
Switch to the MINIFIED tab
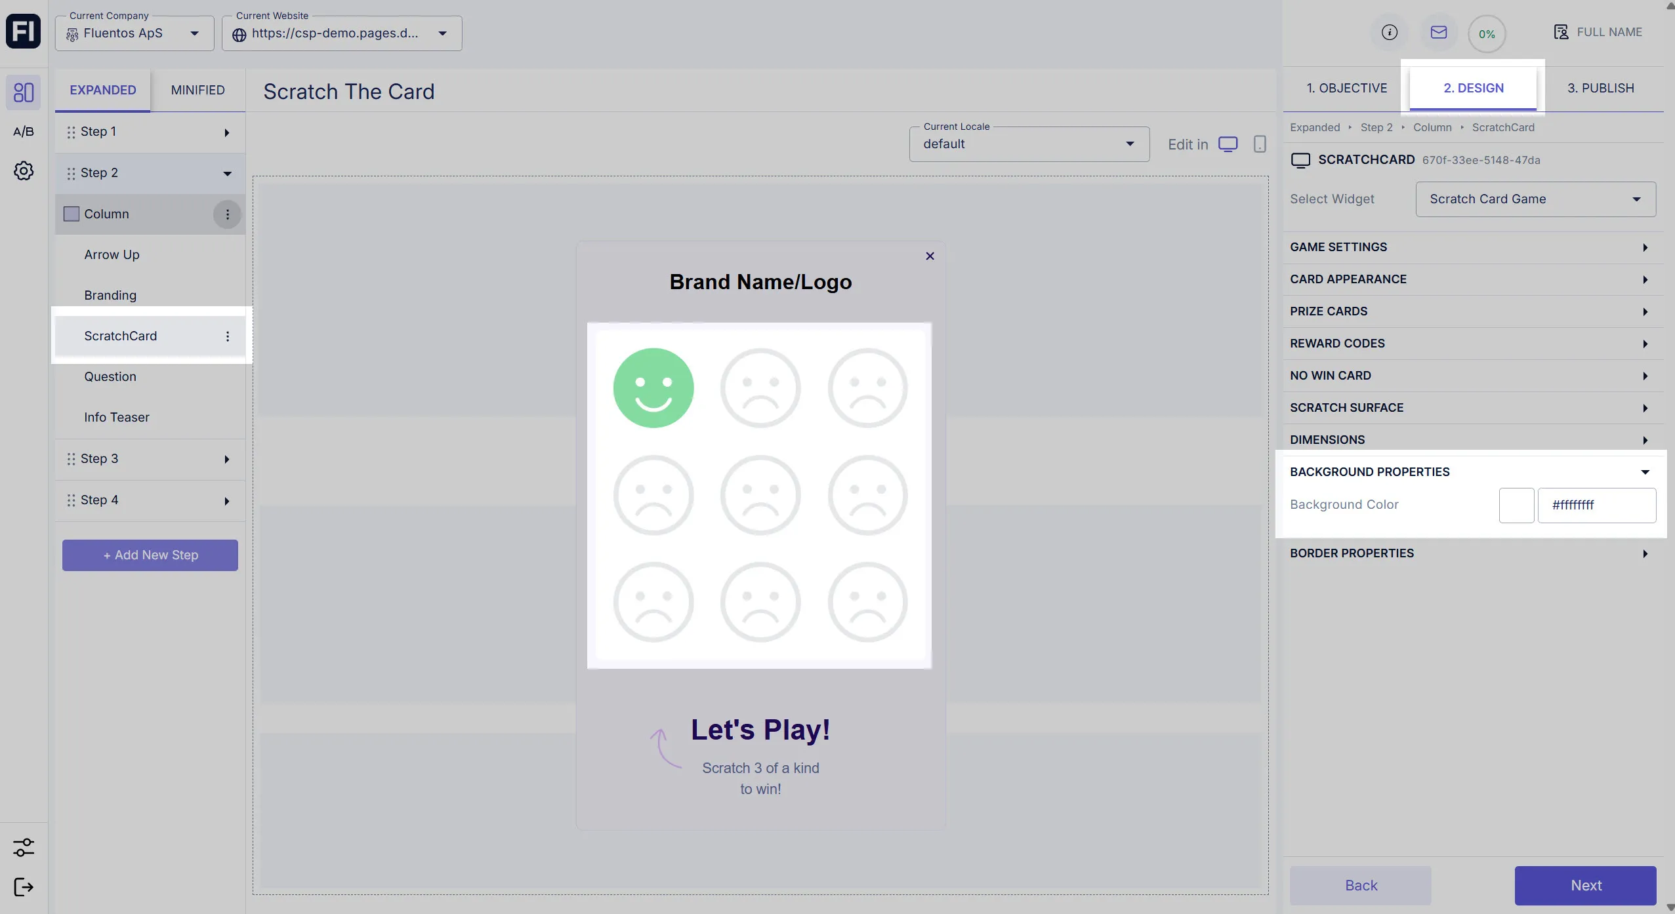point(197,90)
